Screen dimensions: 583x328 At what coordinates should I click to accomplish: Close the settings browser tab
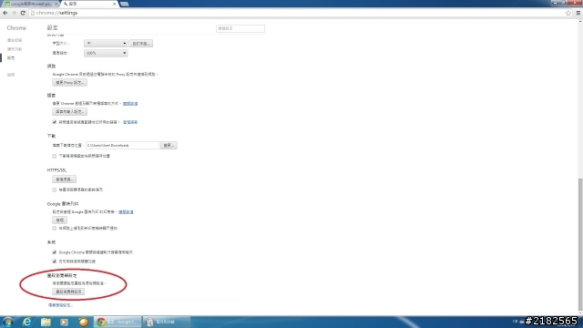[114, 4]
